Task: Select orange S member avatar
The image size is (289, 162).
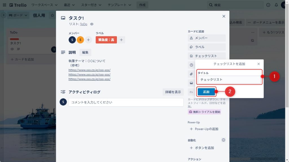Action: (80, 40)
